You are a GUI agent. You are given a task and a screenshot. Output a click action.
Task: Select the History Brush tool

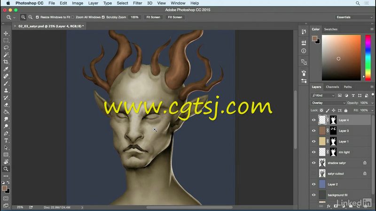[6, 98]
